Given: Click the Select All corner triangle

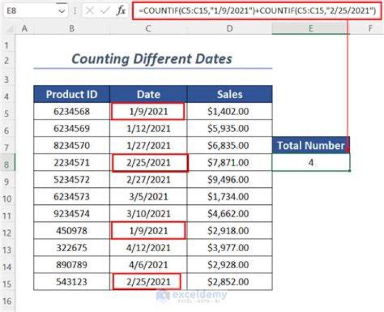Looking at the screenshot, I should coord(9,29).
